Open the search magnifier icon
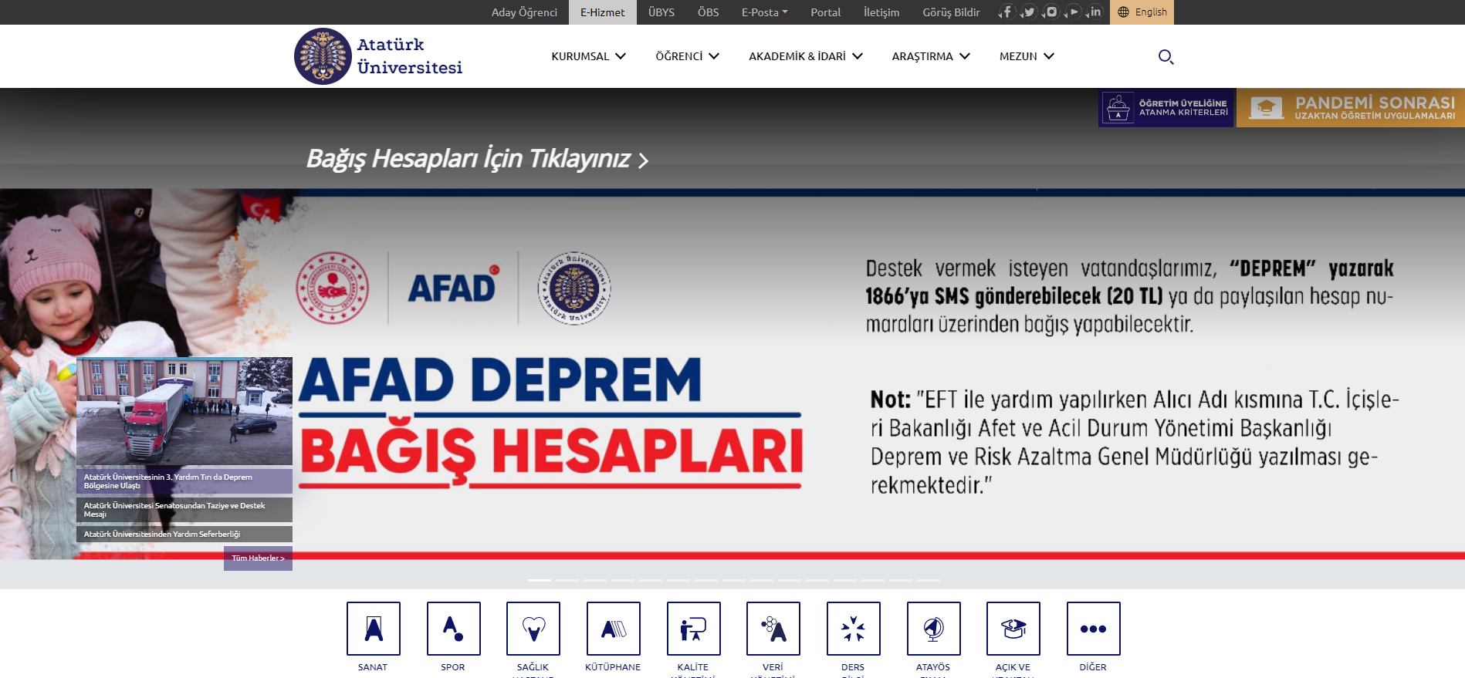This screenshot has width=1465, height=678. pyautogui.click(x=1166, y=56)
